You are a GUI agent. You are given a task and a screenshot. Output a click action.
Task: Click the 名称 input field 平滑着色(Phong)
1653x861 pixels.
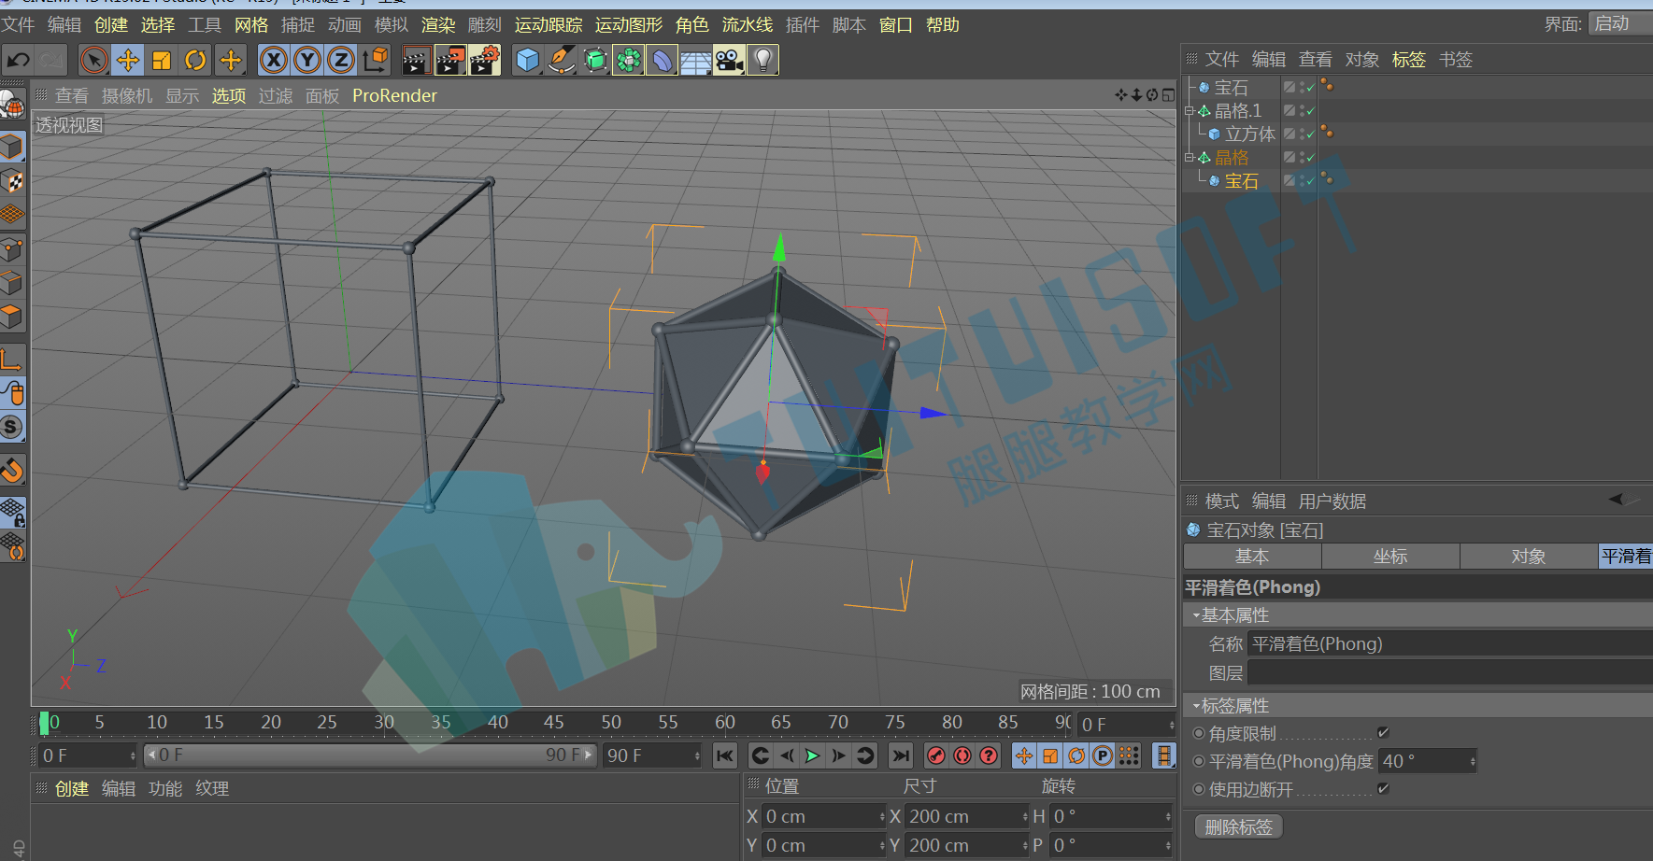click(x=1450, y=643)
